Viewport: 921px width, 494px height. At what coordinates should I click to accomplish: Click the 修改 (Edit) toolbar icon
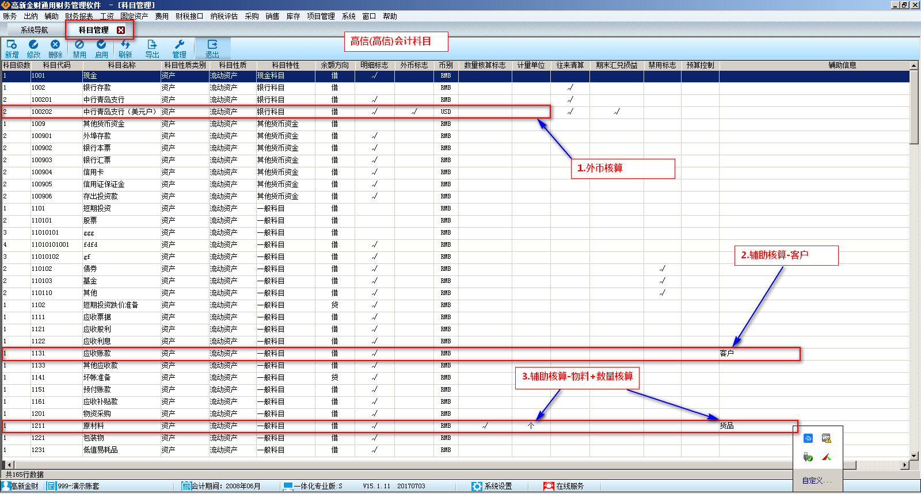(33, 48)
